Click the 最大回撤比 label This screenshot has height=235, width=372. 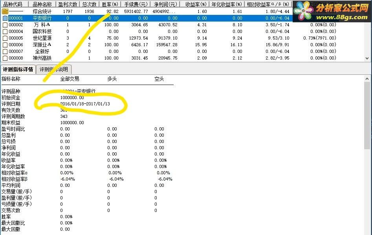click(x=13, y=223)
